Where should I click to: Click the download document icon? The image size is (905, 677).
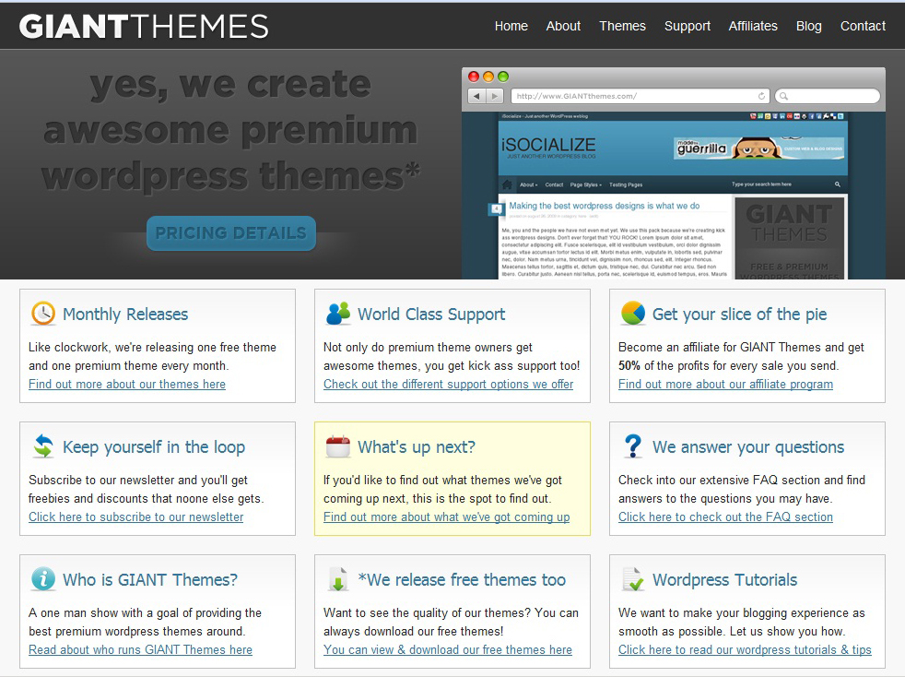click(x=338, y=579)
